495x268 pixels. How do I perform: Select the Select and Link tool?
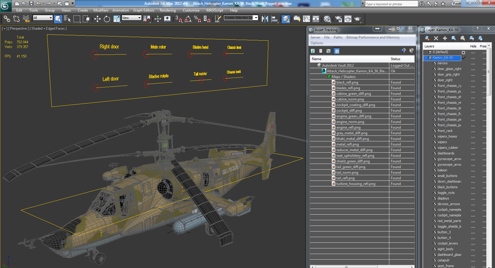point(7,19)
